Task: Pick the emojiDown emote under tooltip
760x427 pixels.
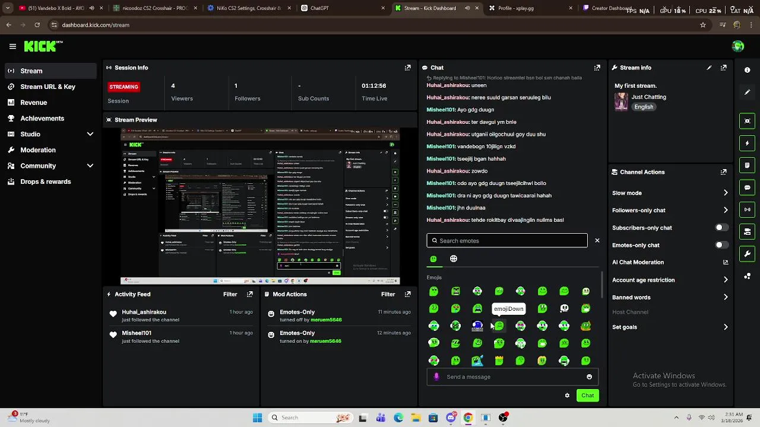Action: click(x=499, y=326)
